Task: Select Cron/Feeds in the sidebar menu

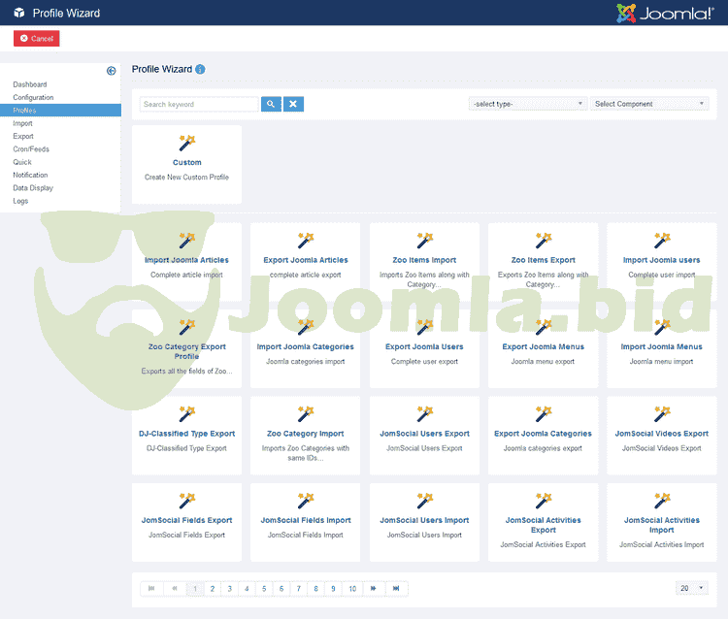Action: (31, 149)
